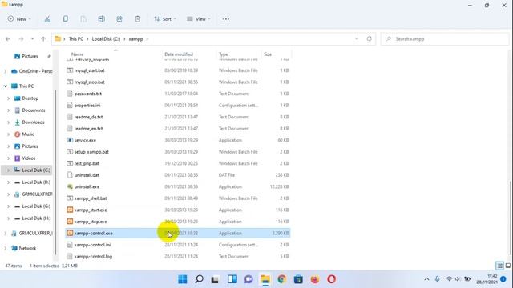Sort by Size column header
This screenshot has height=288, width=513.
click(268, 54)
